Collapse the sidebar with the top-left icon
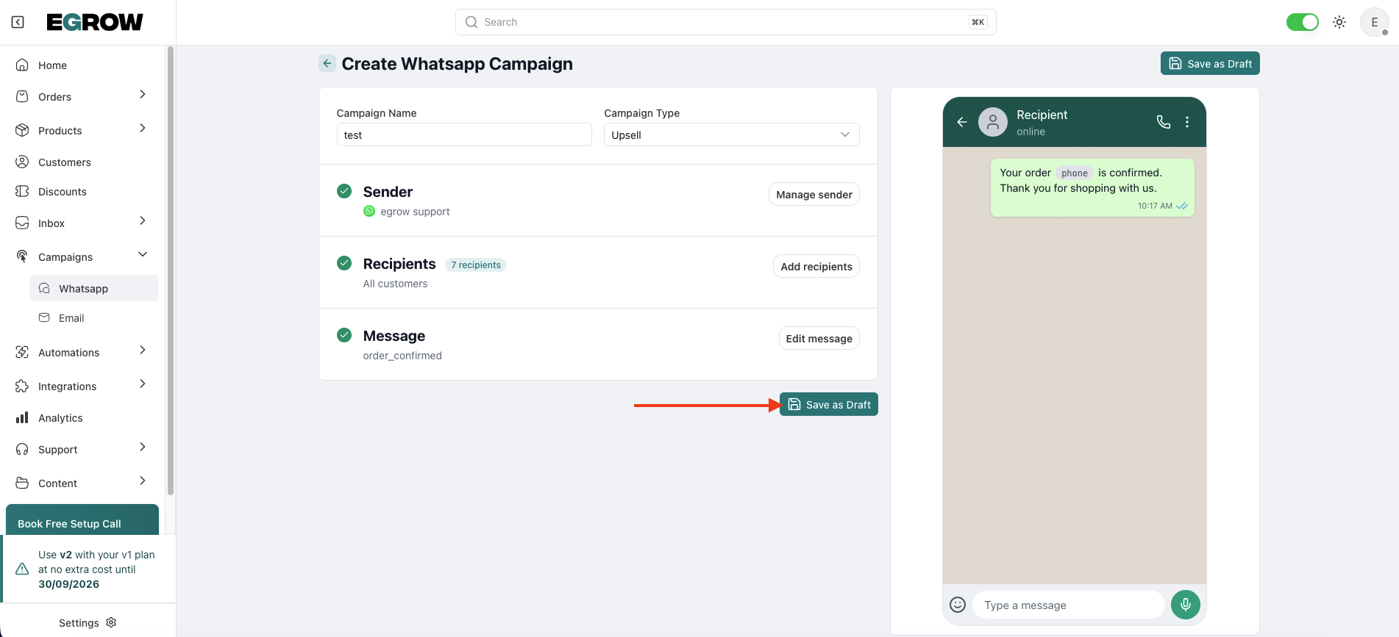The image size is (1399, 637). (x=18, y=22)
